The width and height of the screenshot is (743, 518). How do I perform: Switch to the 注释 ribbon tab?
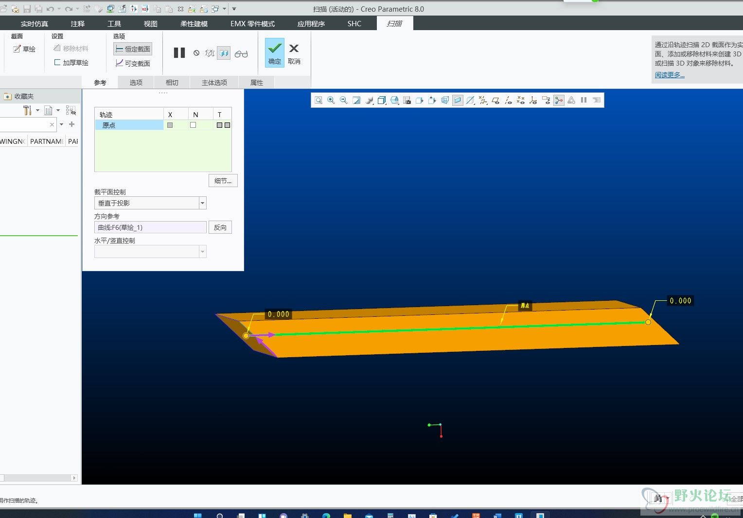pyautogui.click(x=78, y=23)
